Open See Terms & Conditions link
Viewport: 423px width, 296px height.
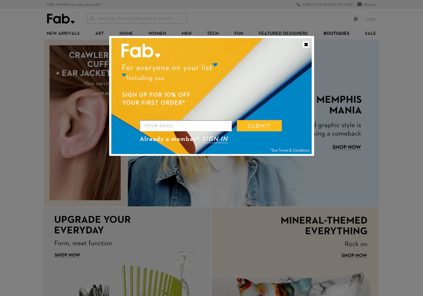point(290,150)
